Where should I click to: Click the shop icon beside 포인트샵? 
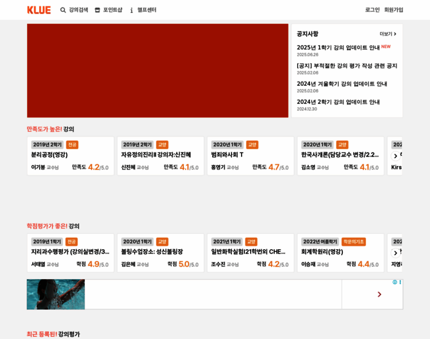coord(97,10)
